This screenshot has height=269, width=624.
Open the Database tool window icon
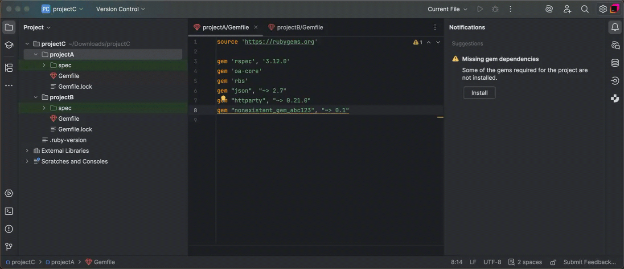coord(615,63)
